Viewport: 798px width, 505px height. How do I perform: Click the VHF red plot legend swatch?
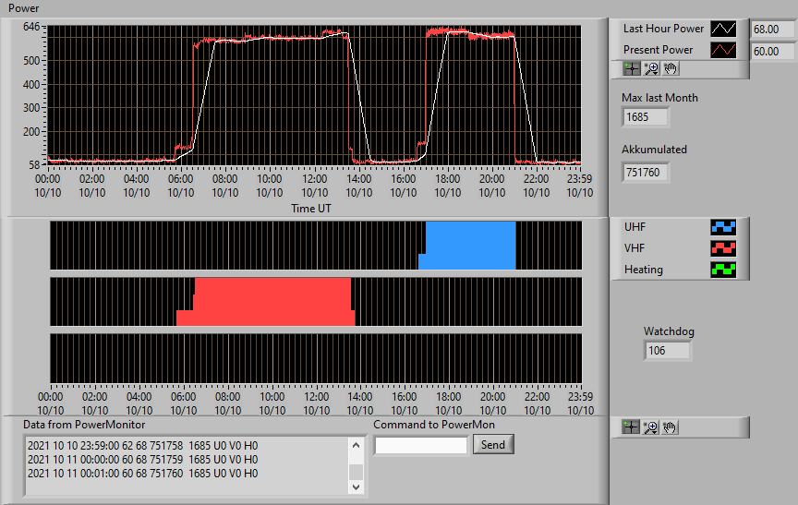click(723, 248)
